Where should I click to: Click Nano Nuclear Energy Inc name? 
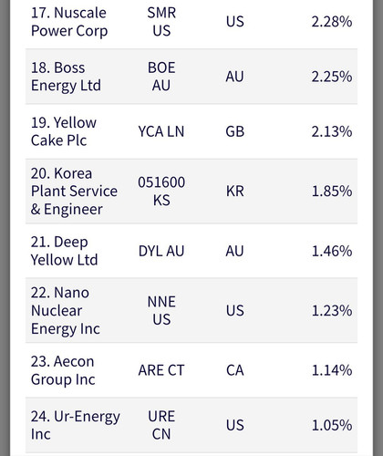pos(65,310)
